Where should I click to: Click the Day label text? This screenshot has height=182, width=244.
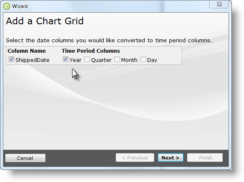click(x=152, y=60)
